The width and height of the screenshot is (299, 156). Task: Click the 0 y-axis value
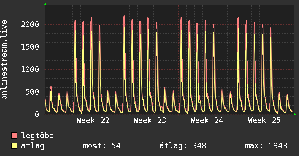37,114
